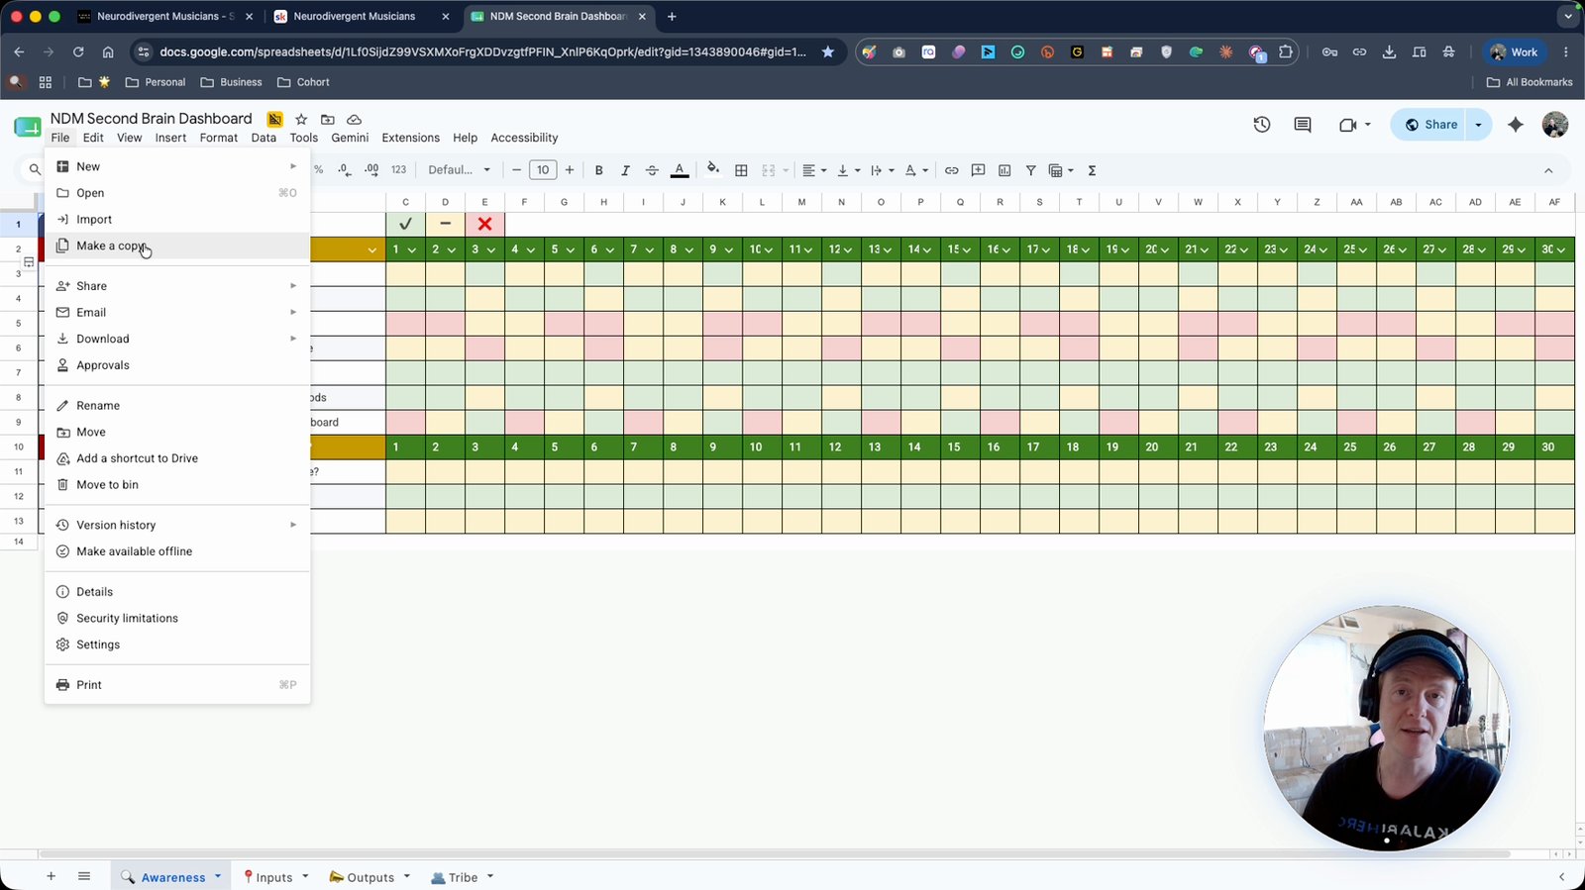This screenshot has height=890, width=1585.
Task: Toggle bold formatting in the toolbar
Action: (598, 170)
